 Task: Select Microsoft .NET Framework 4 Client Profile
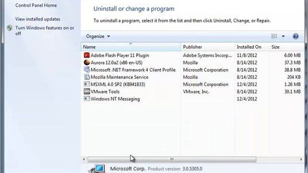[133, 70]
